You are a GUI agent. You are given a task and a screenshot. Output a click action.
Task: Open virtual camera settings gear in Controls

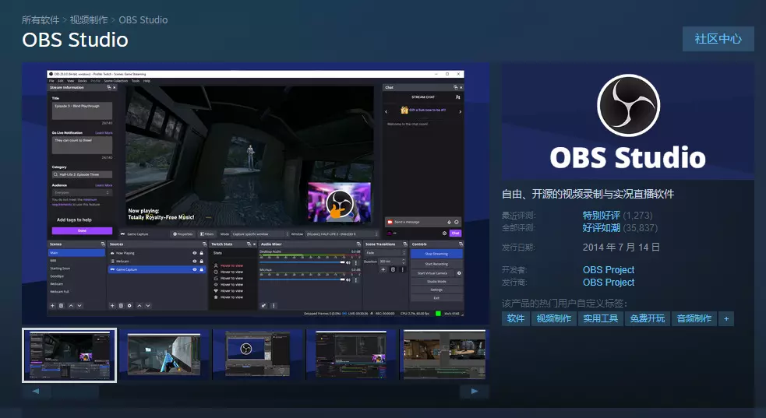coord(459,273)
